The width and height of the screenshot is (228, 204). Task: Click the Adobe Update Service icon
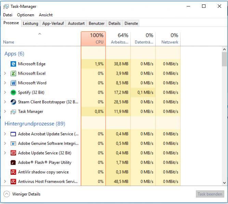(x=13, y=153)
